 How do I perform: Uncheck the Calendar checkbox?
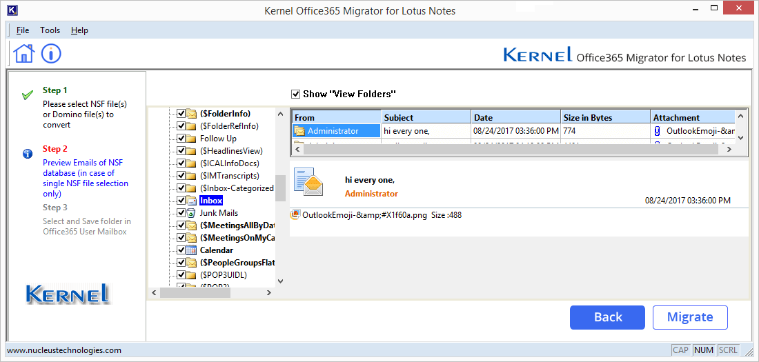(x=181, y=250)
